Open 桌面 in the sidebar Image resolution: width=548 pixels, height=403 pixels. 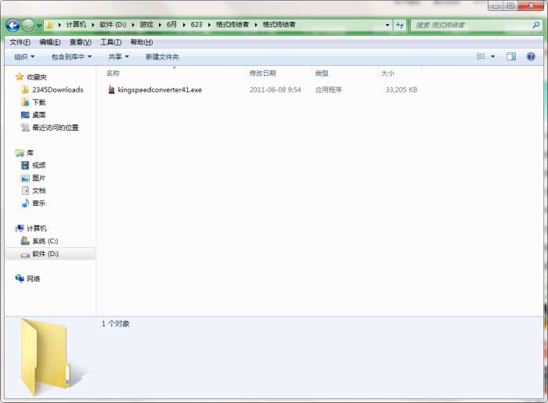pyautogui.click(x=39, y=115)
